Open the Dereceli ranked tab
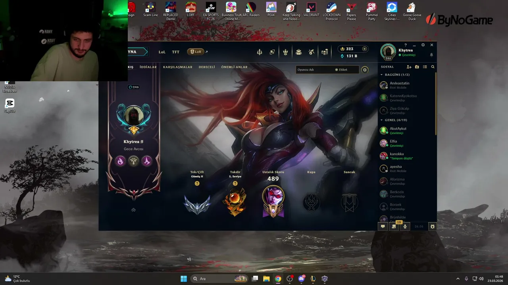 tap(207, 67)
